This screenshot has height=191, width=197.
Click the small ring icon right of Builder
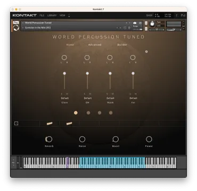tap(146, 51)
